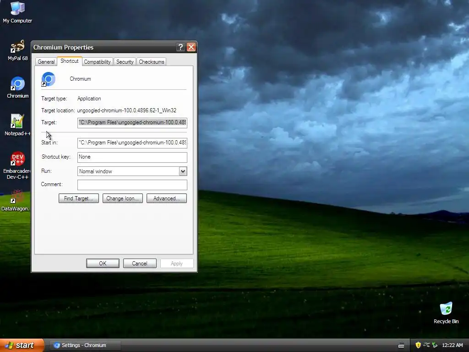Confirm with the OK button
The height and width of the screenshot is (352, 469).
tap(103, 264)
